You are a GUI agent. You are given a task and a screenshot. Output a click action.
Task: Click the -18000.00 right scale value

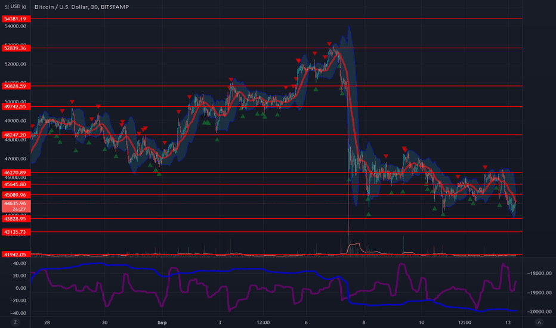point(539,273)
